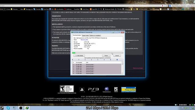Click the Hide details button

[x=79, y=56]
